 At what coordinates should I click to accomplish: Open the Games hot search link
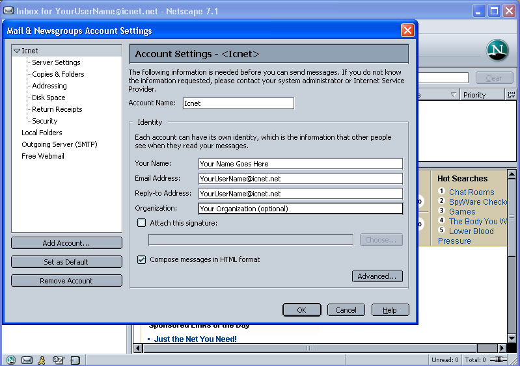click(x=462, y=211)
